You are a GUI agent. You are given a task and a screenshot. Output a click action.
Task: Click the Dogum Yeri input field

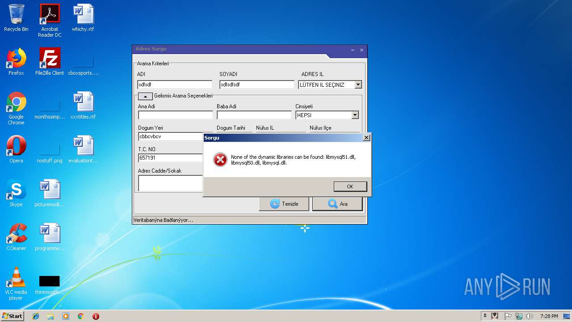pos(171,136)
